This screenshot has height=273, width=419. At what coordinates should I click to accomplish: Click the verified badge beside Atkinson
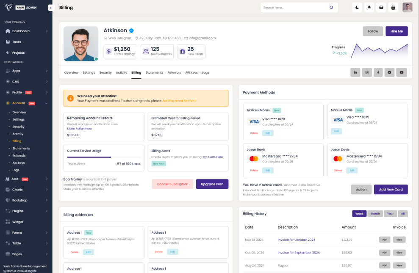pyautogui.click(x=131, y=30)
